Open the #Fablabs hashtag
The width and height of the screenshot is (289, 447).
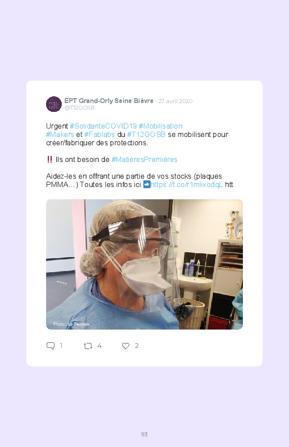point(99,134)
